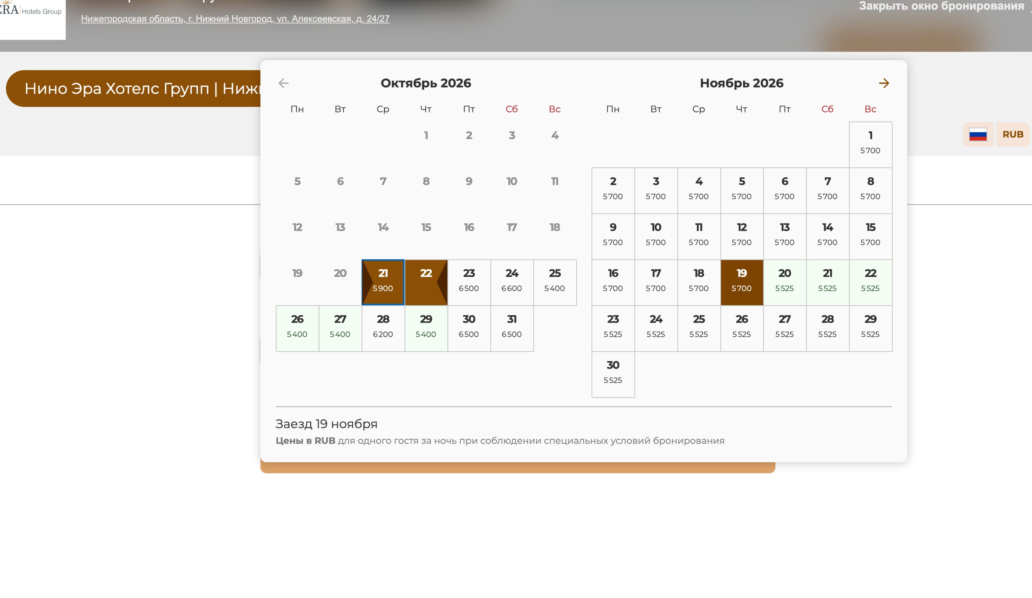Pick October 29 priced 5400

click(x=426, y=328)
